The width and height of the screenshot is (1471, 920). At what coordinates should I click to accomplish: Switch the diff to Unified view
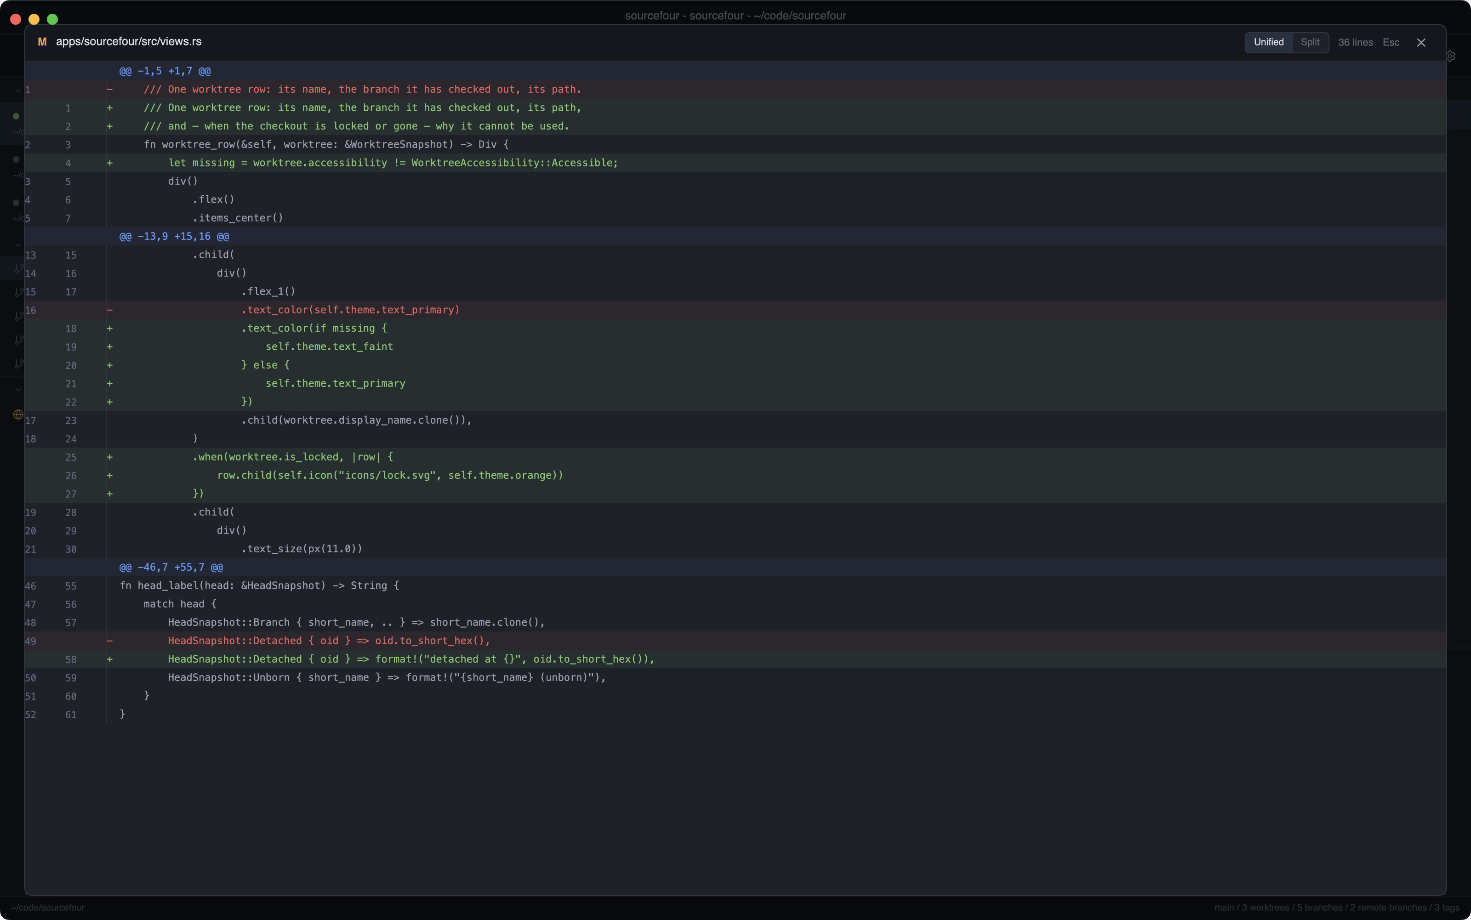pos(1268,42)
